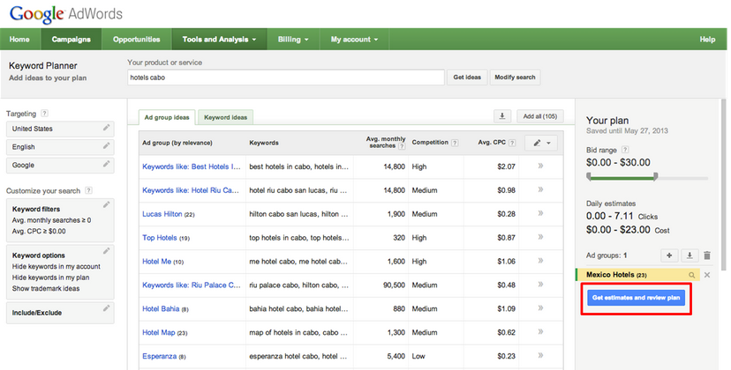Click the product or service search field
Screen dimensions: 731x370
click(286, 78)
